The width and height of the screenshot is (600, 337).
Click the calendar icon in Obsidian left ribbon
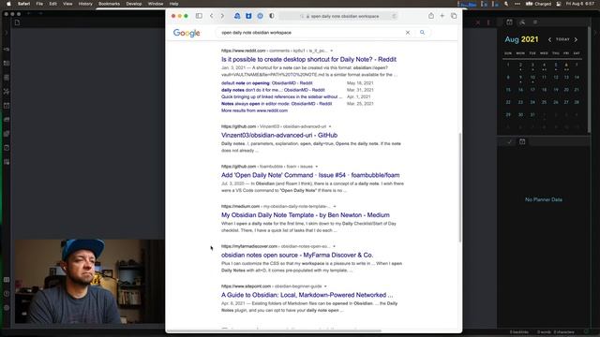(x=7, y=106)
